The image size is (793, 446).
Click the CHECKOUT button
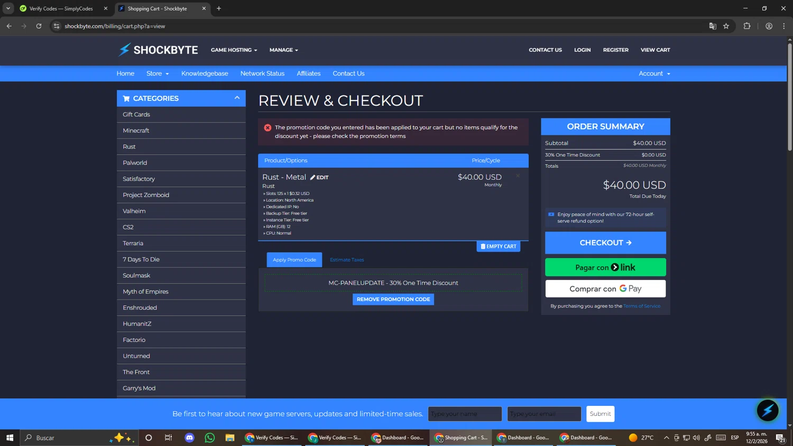coord(605,243)
